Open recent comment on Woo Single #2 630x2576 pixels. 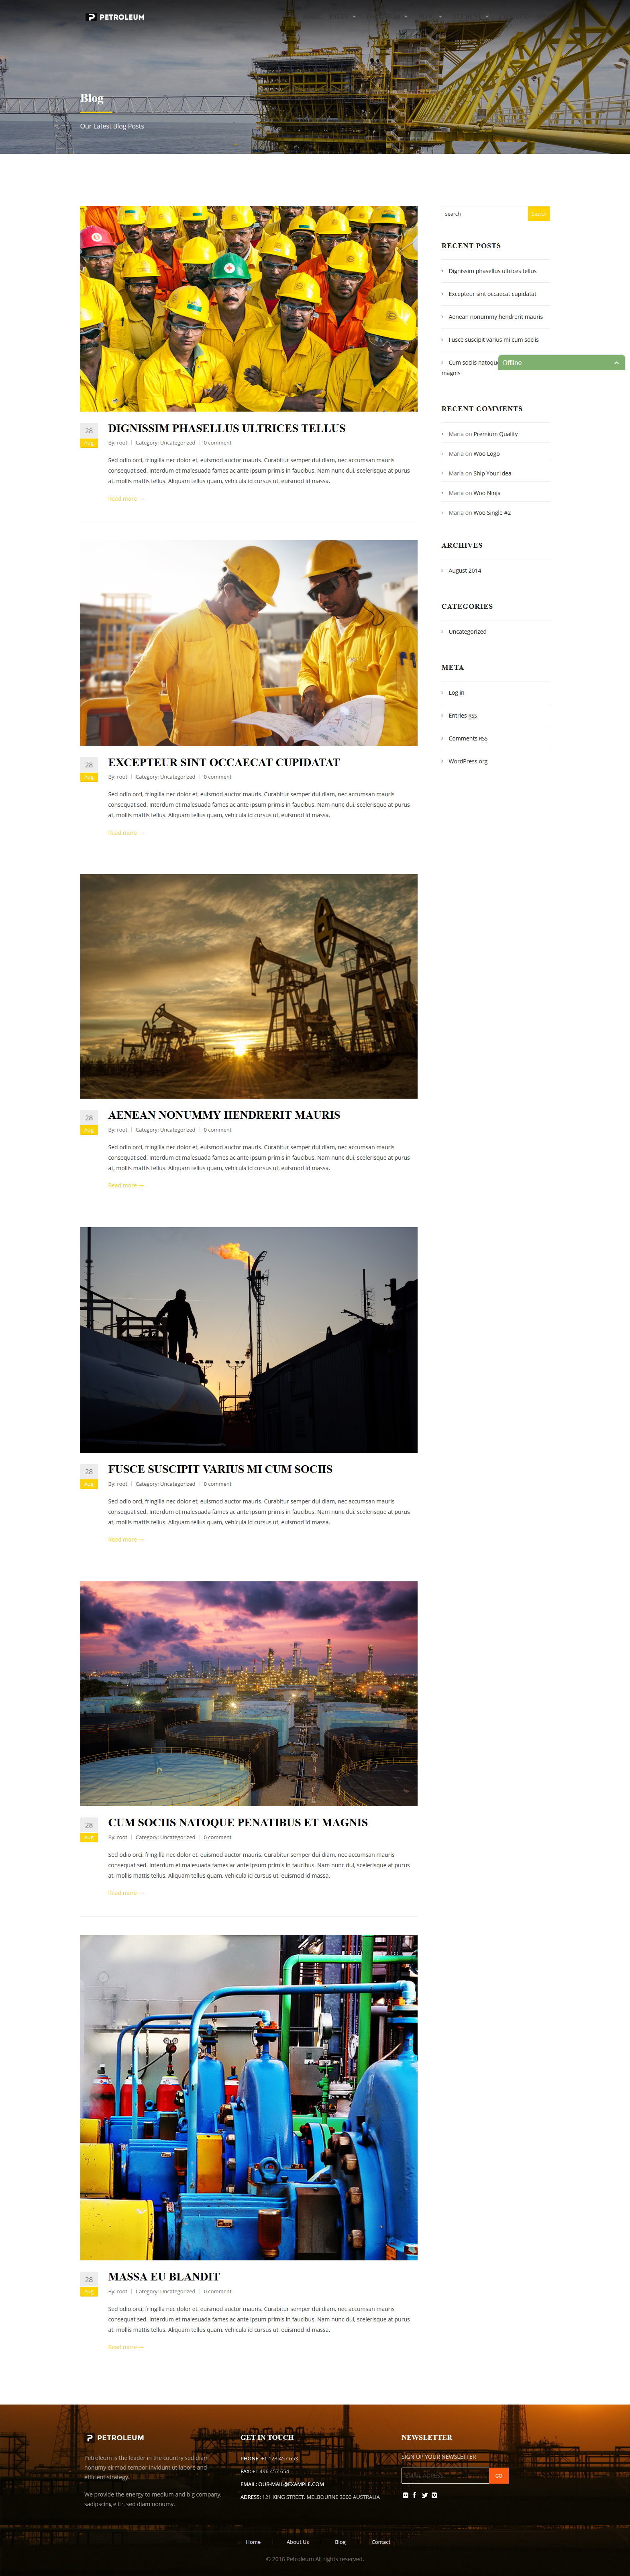click(x=492, y=513)
